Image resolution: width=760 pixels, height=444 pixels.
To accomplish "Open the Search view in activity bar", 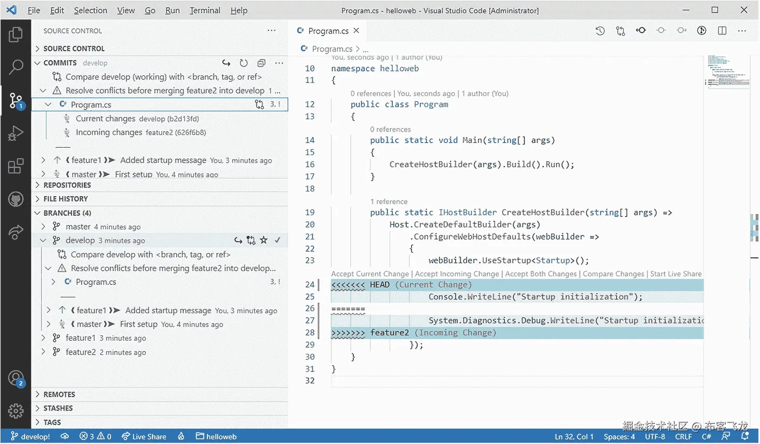I will (x=16, y=67).
